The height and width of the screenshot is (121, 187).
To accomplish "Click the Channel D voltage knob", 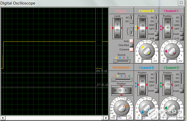I will click(x=173, y=107).
